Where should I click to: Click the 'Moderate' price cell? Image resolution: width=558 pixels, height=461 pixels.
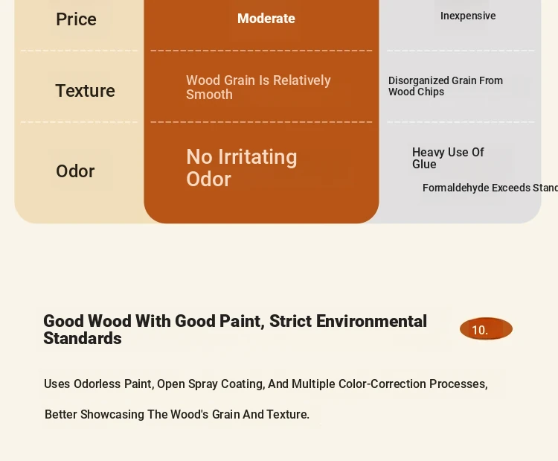coord(266,19)
